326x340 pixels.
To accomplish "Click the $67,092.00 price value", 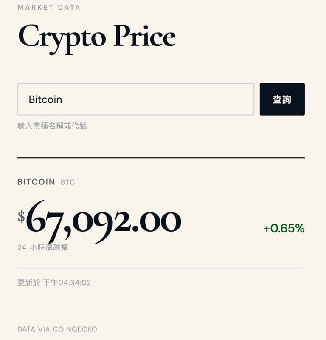I will pos(99,221).
